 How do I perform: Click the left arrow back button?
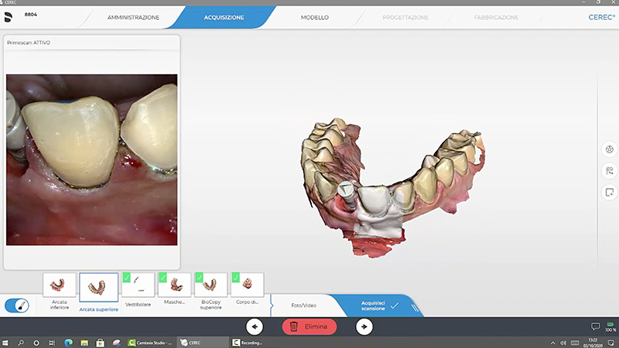point(255,326)
